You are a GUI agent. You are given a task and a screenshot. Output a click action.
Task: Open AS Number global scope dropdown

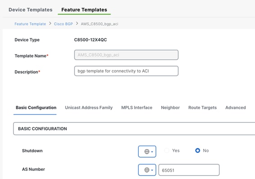coord(147,170)
